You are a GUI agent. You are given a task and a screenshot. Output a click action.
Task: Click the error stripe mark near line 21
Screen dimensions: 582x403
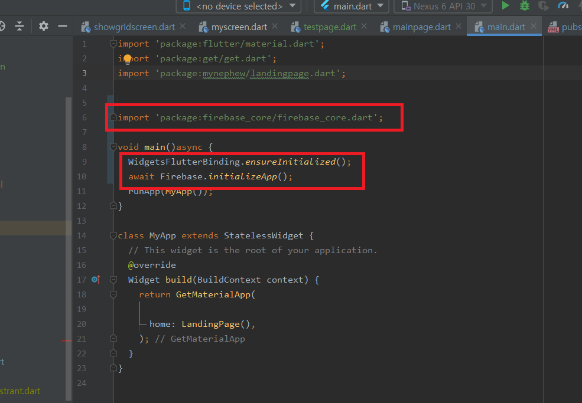click(67, 340)
